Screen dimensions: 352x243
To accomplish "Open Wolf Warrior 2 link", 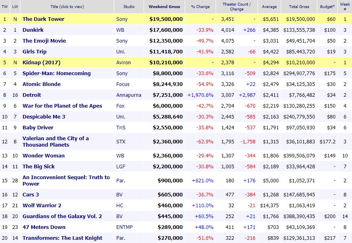I will pyautogui.click(x=42, y=205).
